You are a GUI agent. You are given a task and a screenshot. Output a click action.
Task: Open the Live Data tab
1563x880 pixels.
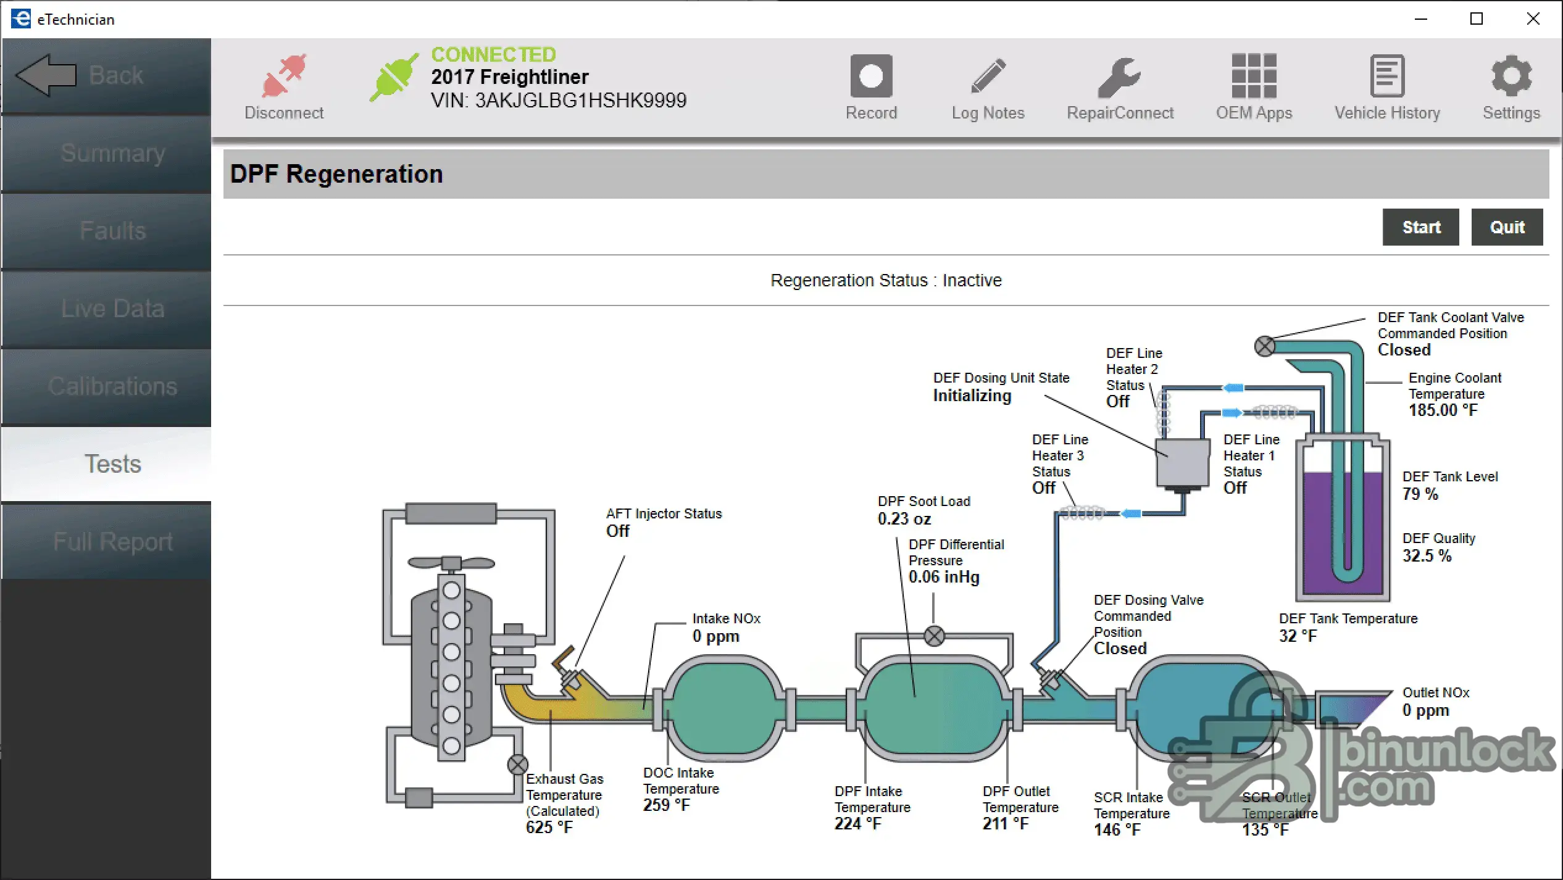106,309
